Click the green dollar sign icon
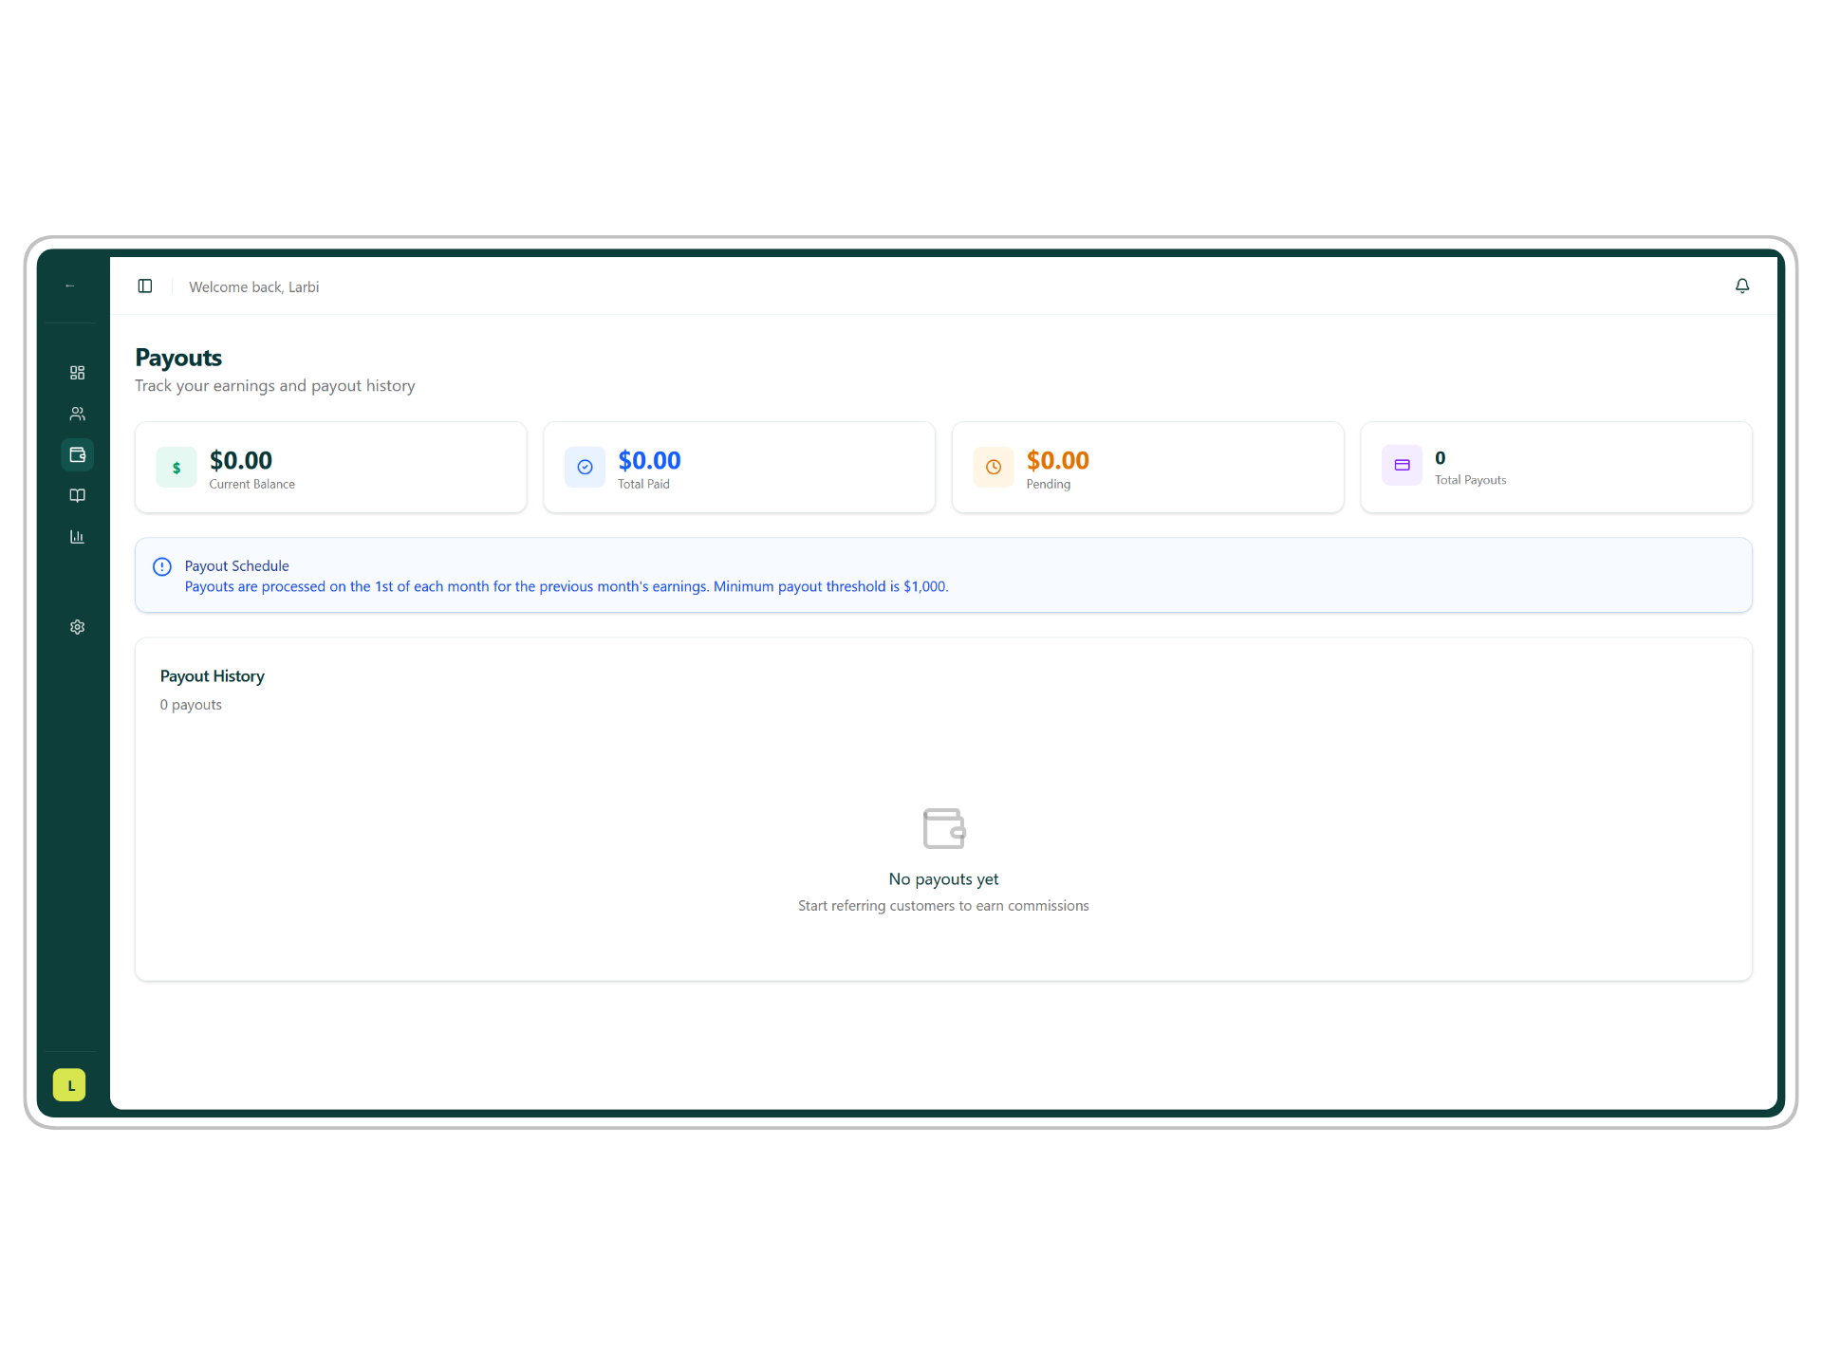This screenshot has height=1366, width=1822. (x=177, y=467)
